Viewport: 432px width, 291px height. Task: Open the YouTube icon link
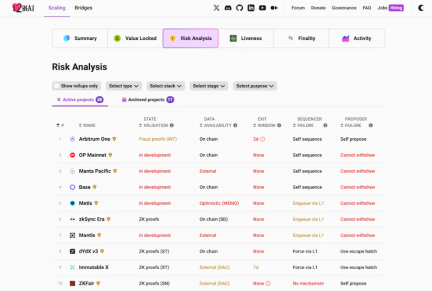[262, 7]
